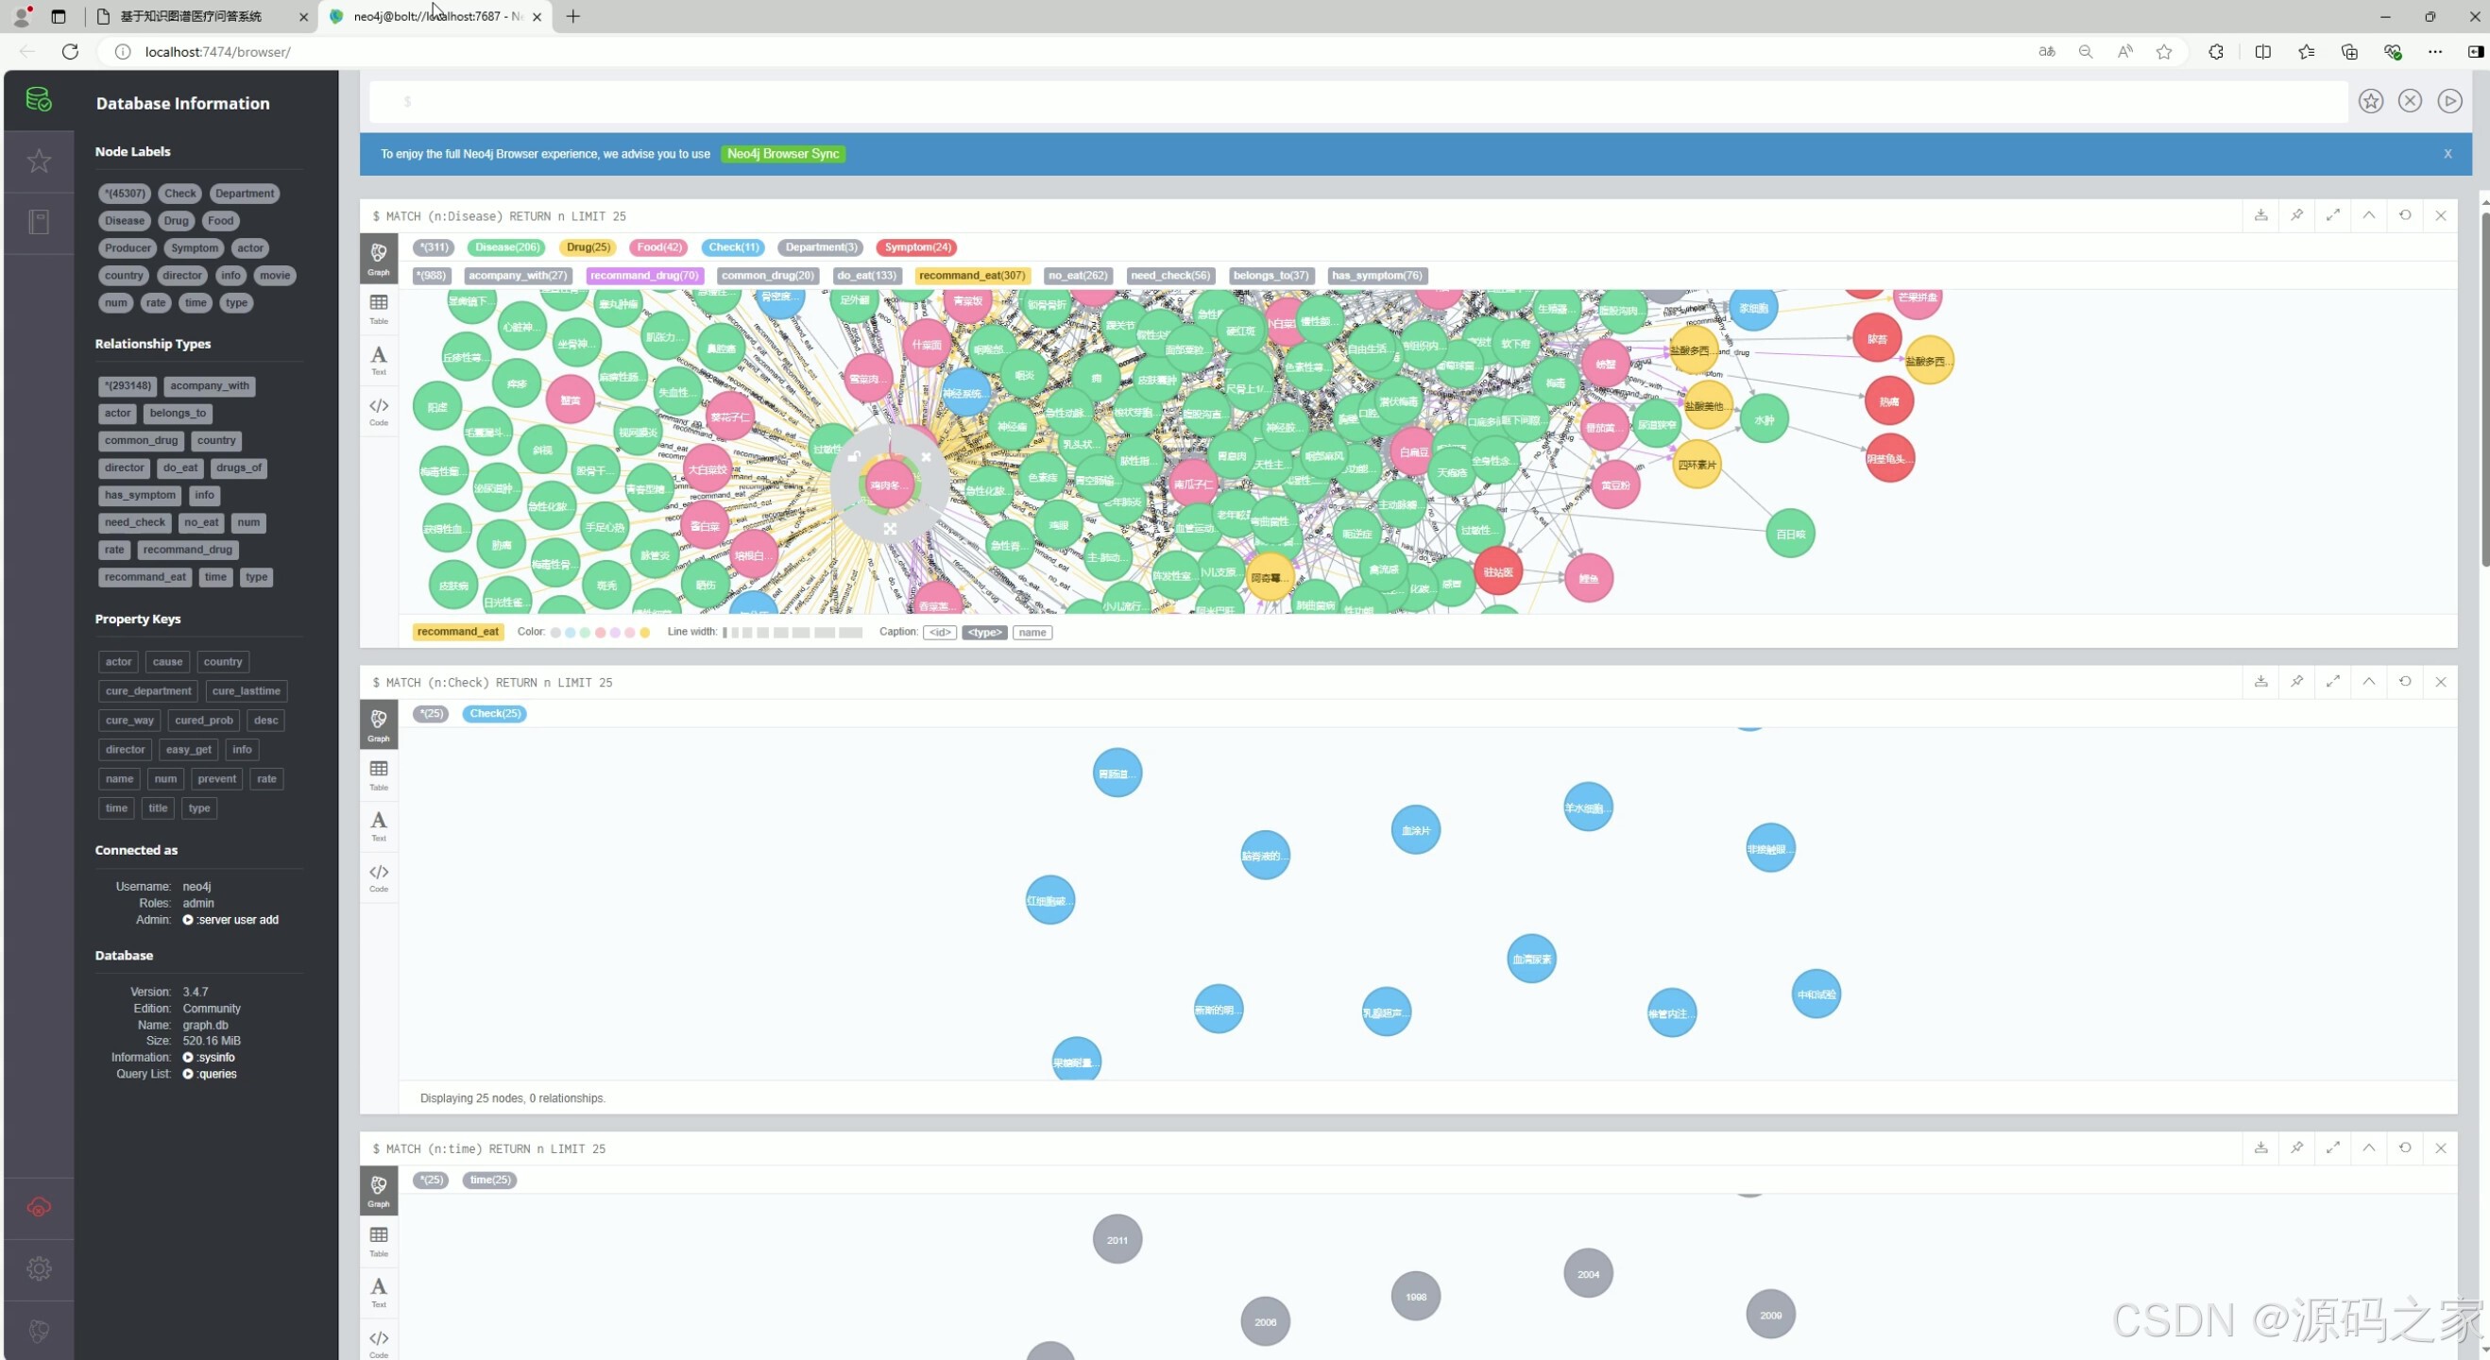Open Cloud Sync sidebar icon
Image resolution: width=2490 pixels, height=1360 pixels.
[39, 1206]
